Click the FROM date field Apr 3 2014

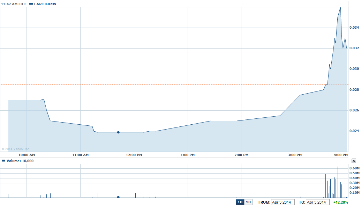coord(283,202)
